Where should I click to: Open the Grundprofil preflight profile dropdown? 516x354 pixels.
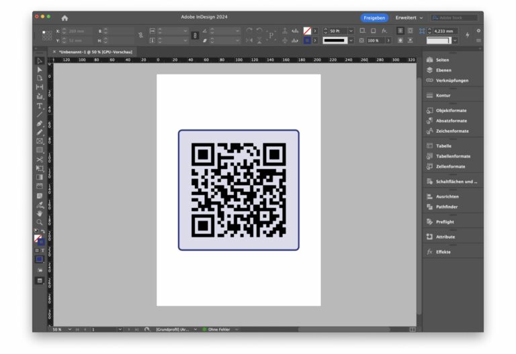pos(196,329)
